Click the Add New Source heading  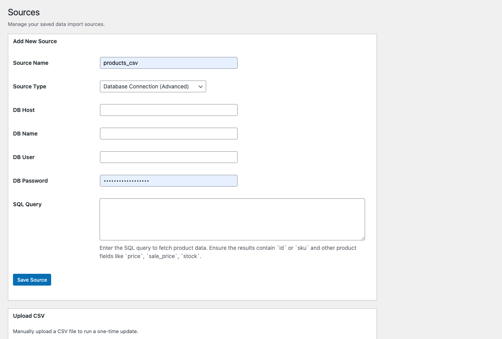click(35, 41)
